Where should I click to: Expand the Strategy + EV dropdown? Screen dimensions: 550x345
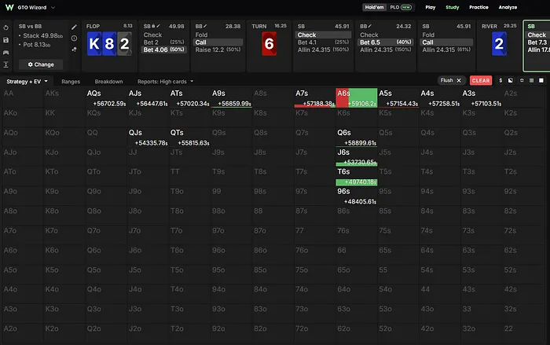point(27,82)
